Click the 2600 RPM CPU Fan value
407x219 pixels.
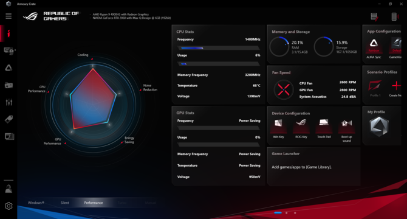point(347,82)
